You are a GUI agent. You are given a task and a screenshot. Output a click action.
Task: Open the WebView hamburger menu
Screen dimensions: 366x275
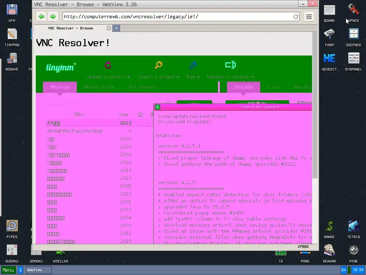point(309,16)
